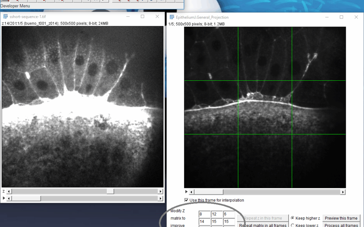Click the ImageJ icon in the EpitheliumJ.General_Projection title bar
364x227 pixels.
(x=172, y=17)
